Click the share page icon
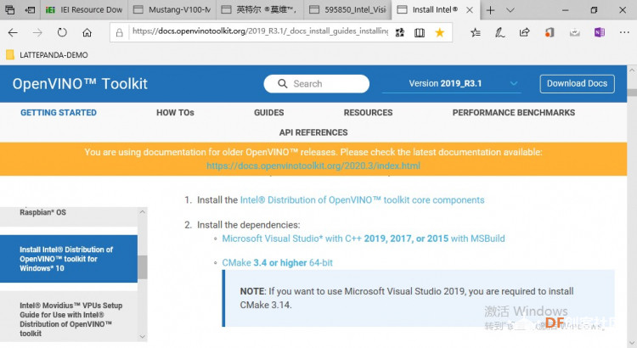 (525, 32)
